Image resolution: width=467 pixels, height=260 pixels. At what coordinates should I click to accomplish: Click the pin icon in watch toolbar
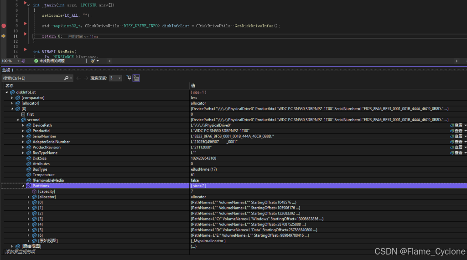click(129, 78)
